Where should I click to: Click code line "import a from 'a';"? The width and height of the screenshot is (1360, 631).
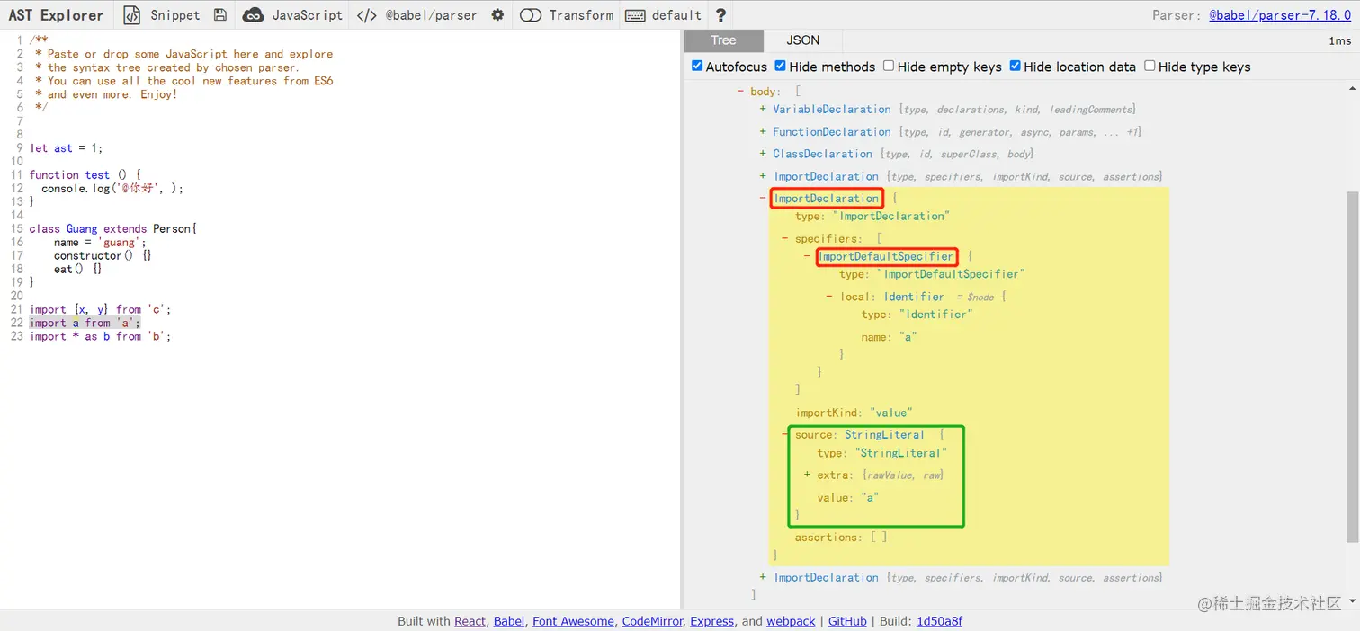85,323
